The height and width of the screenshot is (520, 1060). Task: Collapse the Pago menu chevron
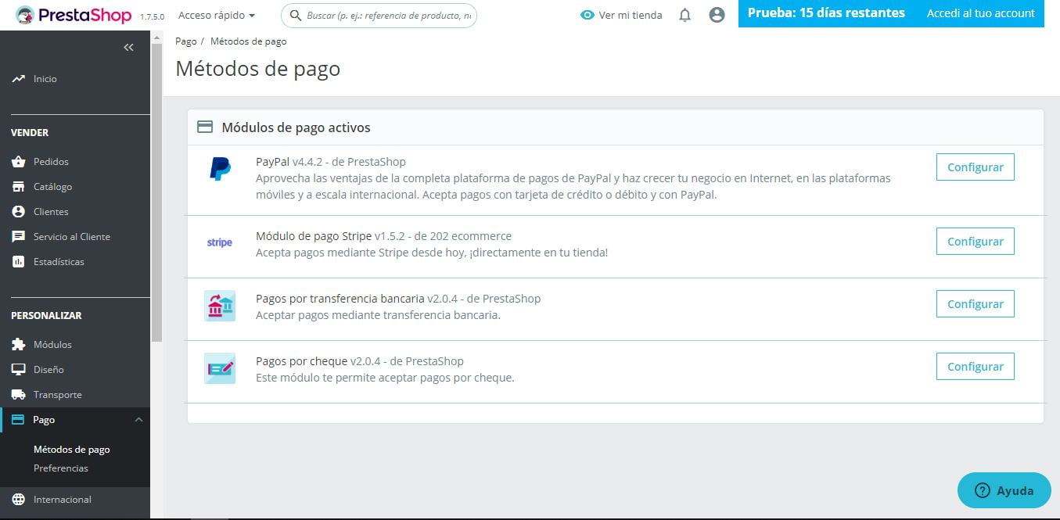click(138, 419)
